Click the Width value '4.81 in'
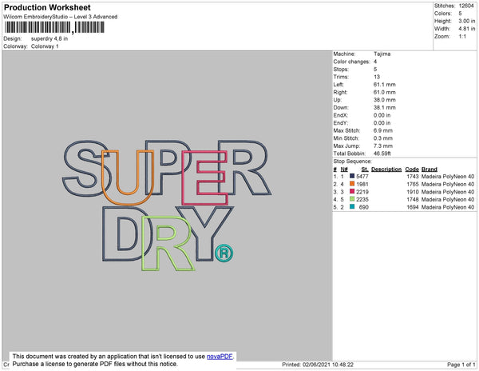The height and width of the screenshot is (371, 479). click(x=467, y=29)
